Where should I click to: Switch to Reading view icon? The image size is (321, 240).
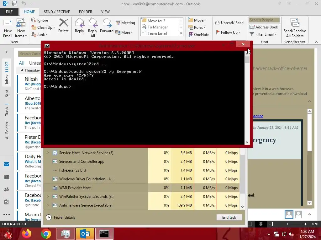(261, 224)
